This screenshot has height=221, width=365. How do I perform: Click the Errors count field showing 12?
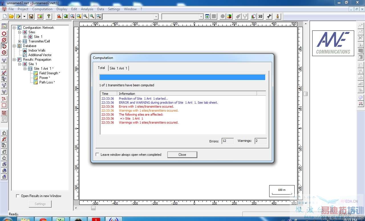(228, 141)
